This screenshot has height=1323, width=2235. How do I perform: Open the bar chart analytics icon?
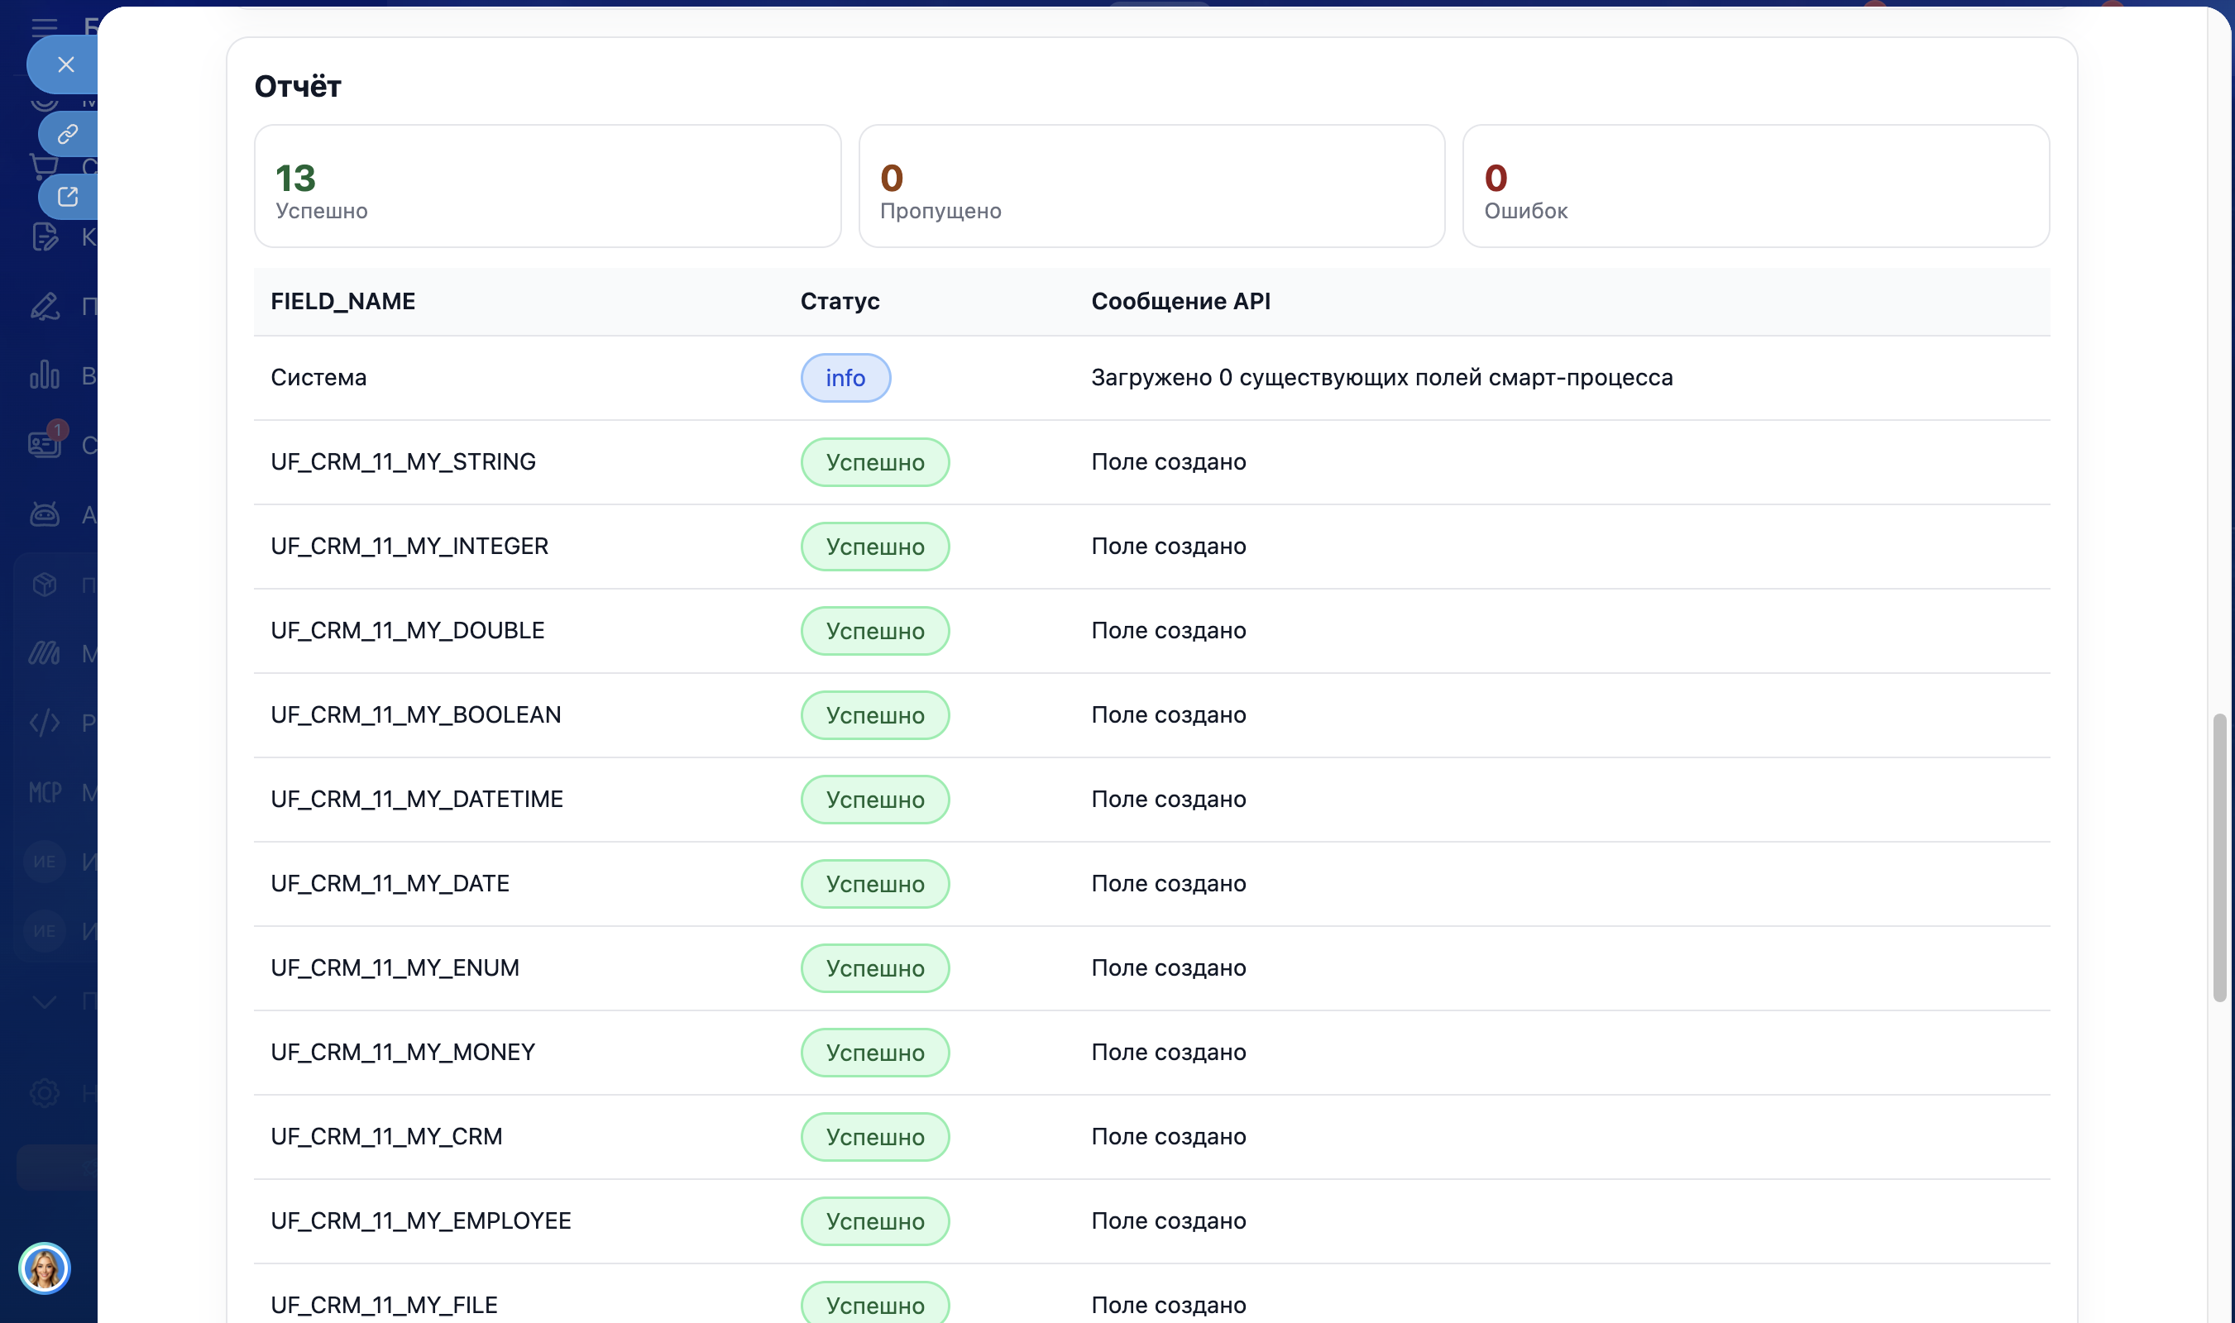pyautogui.click(x=44, y=375)
